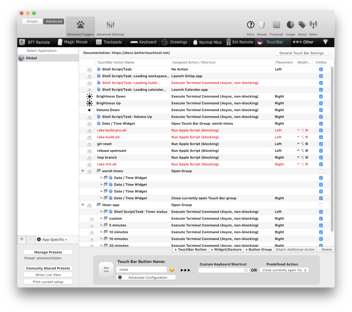The width and height of the screenshot is (352, 312).
Task: Click the Custom Keyboard Shortcut field
Action: (x=223, y=270)
